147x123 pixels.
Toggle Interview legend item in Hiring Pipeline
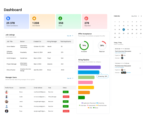click(82, 105)
